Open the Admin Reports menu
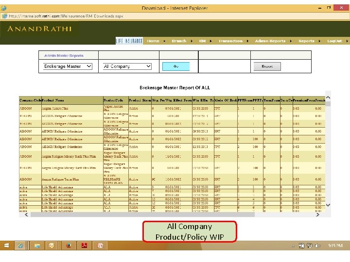Viewport: 350px width, 262px height. pos(270,41)
